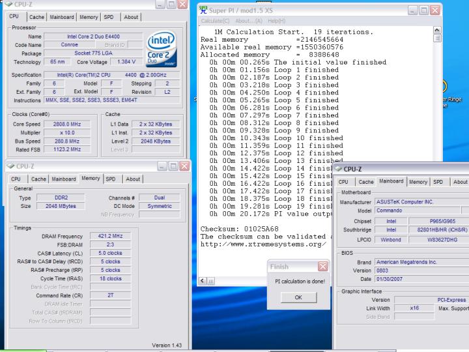Click Channels value Dual
Viewport: 469px width, 352px height.
click(160, 198)
